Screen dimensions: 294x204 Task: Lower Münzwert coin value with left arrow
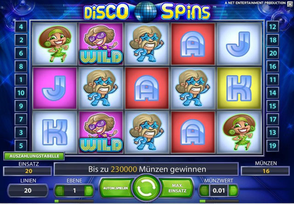pyautogui.click(x=204, y=191)
